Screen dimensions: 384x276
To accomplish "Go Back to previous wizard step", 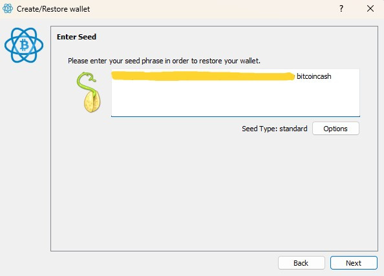I will tap(301, 263).
